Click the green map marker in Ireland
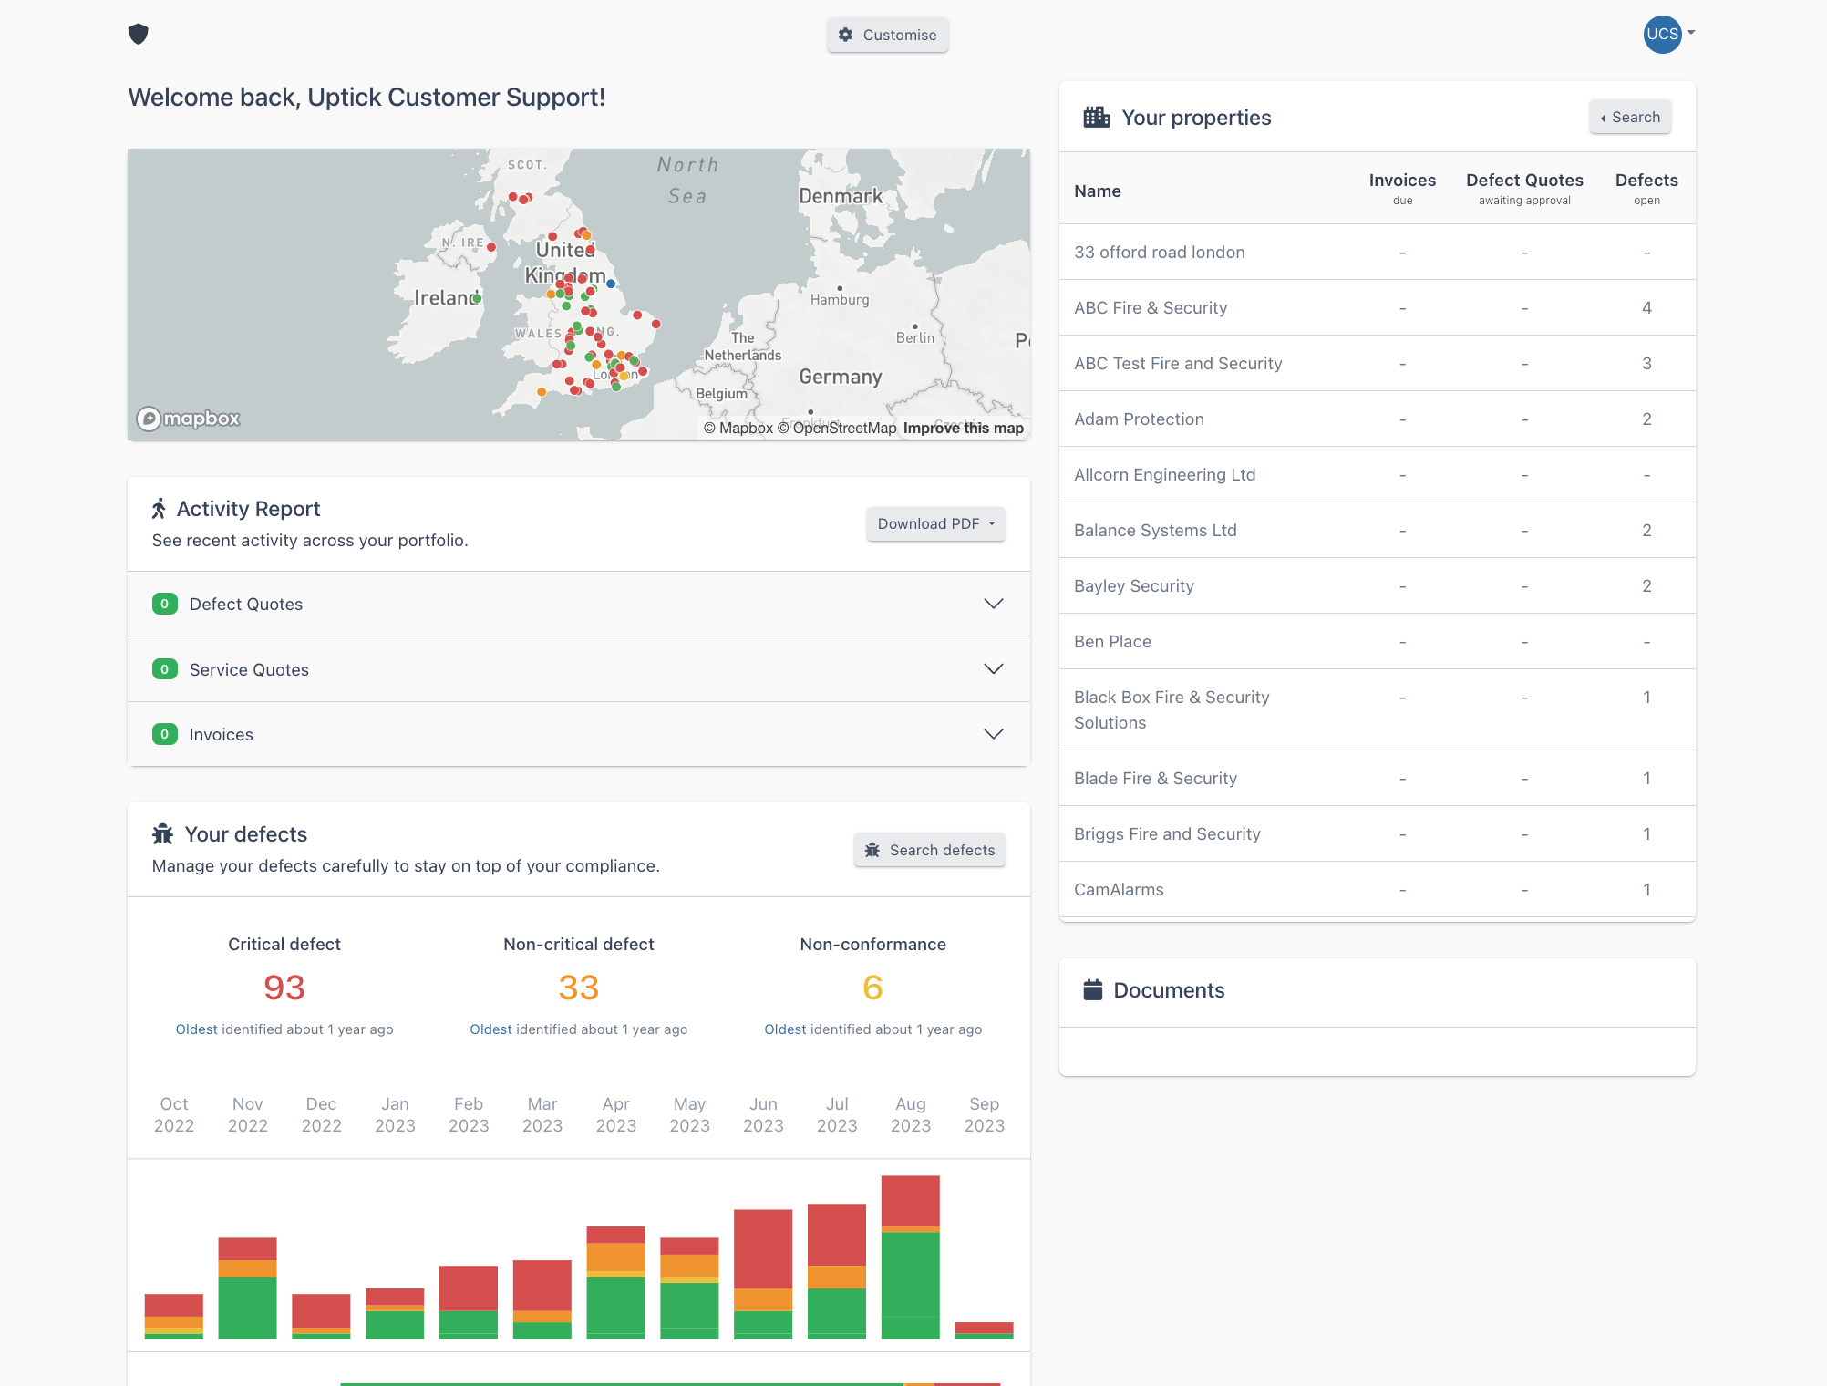This screenshot has height=1386, width=1827. tap(477, 298)
